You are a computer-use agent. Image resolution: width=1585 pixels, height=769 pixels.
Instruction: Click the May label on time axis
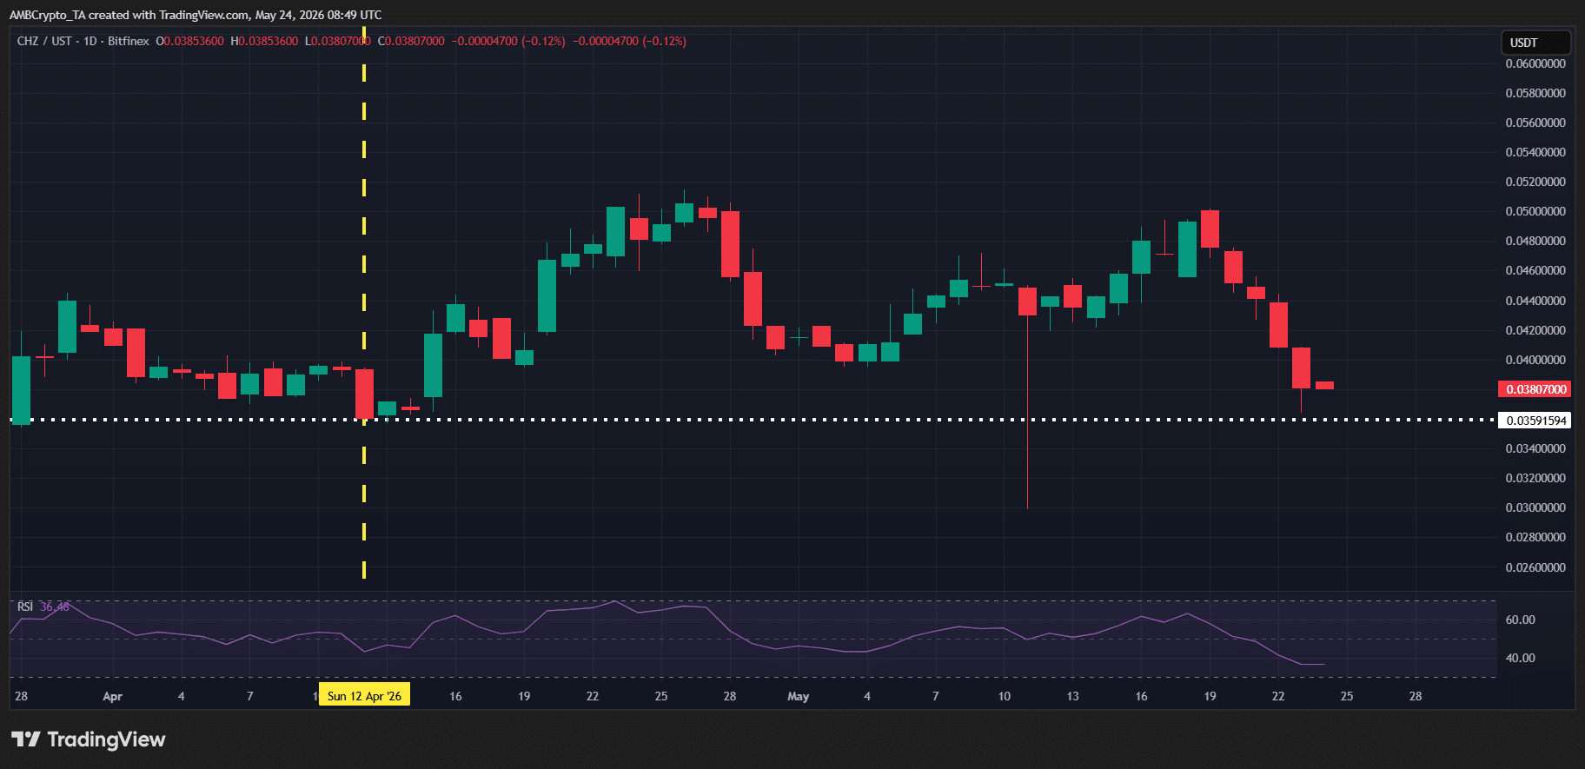point(798,696)
